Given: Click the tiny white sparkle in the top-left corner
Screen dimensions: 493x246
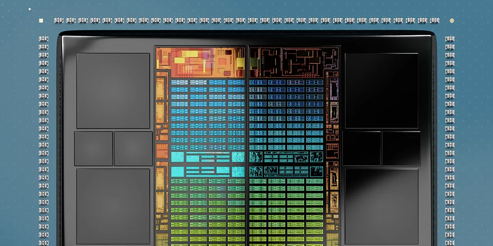Looking at the screenshot, I should click(x=30, y=9).
